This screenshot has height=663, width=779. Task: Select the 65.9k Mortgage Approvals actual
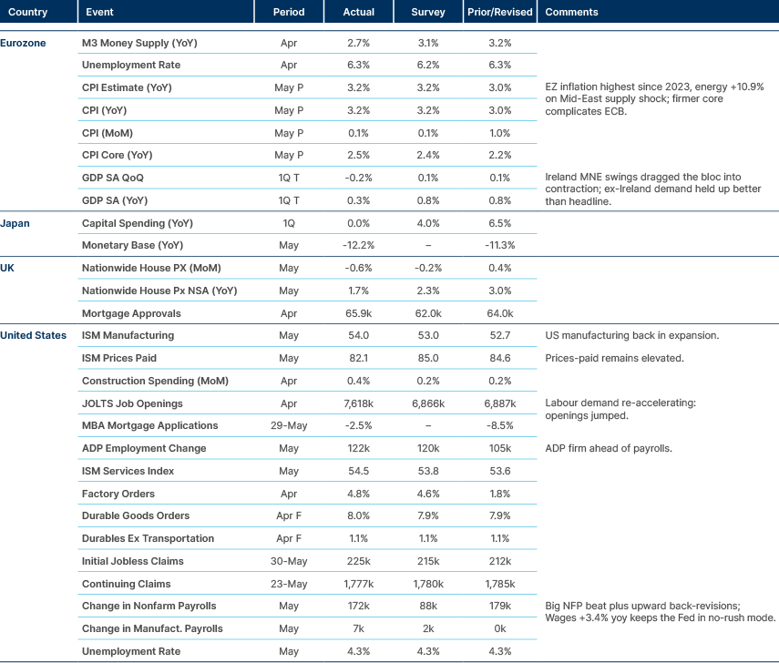(x=358, y=313)
